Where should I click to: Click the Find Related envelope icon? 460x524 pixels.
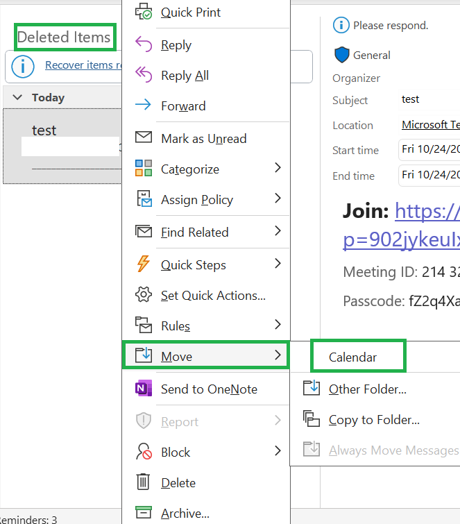tap(144, 231)
